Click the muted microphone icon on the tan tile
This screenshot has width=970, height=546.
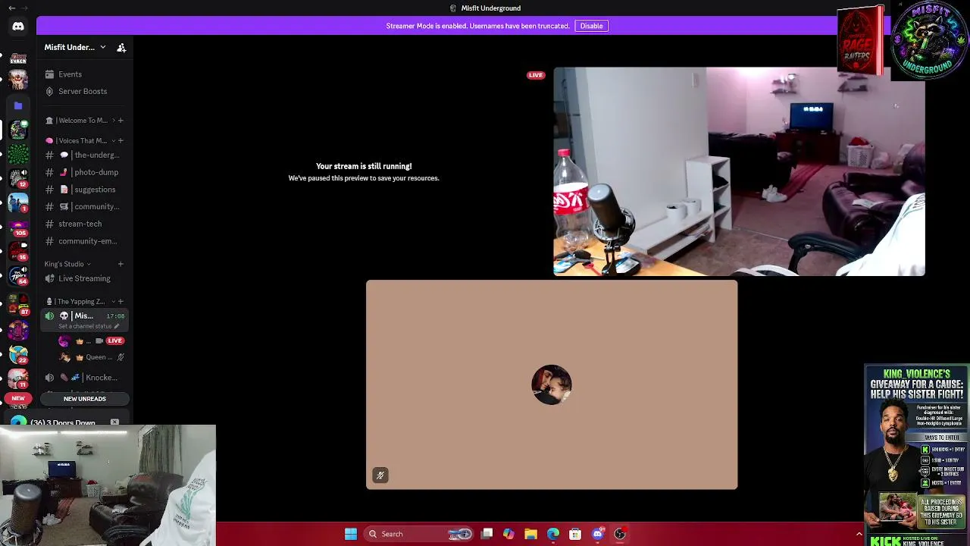coord(380,475)
